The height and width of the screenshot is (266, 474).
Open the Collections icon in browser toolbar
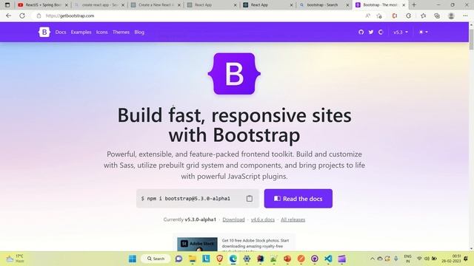437,16
